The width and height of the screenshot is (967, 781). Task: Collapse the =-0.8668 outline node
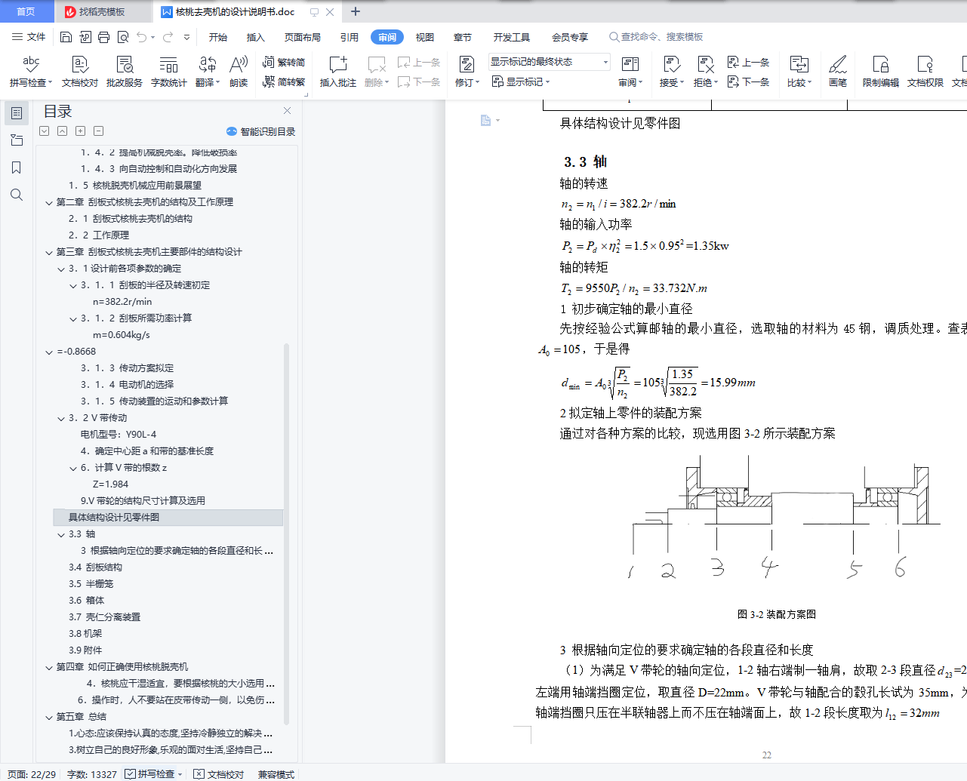click(49, 352)
